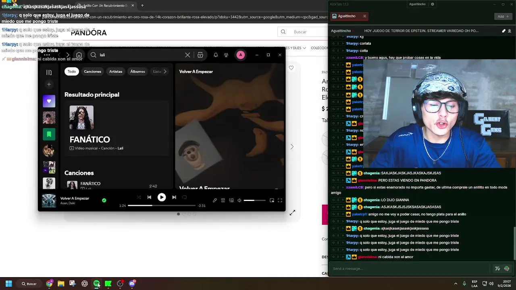Open Lali artist link in top result

point(121,148)
